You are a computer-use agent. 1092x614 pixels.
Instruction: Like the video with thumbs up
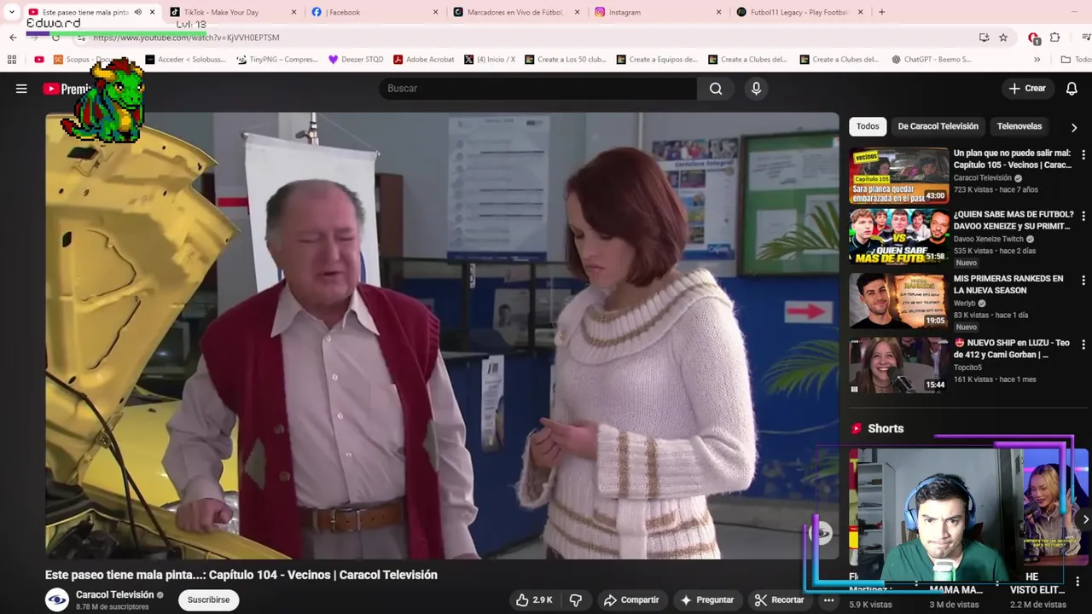tap(534, 600)
